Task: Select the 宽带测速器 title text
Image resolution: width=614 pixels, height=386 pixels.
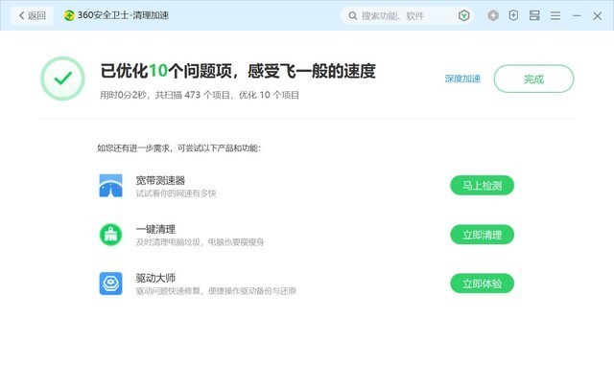Action: pyautogui.click(x=160, y=180)
